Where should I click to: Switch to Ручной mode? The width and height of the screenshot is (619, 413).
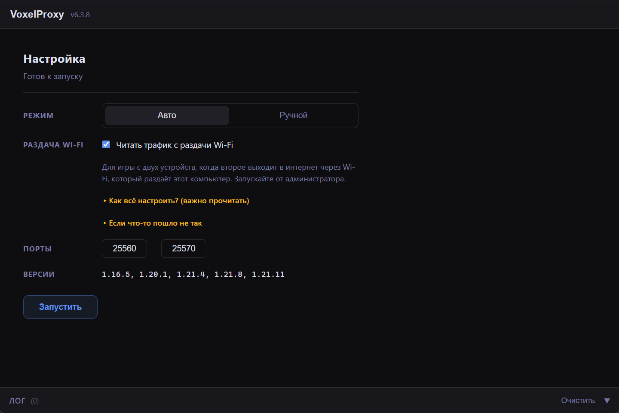click(293, 116)
